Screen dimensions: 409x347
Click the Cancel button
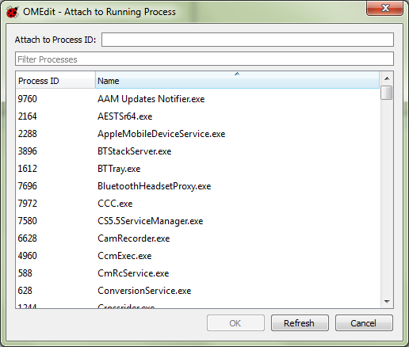[x=364, y=323]
